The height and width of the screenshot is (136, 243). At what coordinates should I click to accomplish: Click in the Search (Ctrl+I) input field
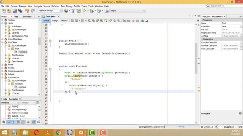click(226, 6)
